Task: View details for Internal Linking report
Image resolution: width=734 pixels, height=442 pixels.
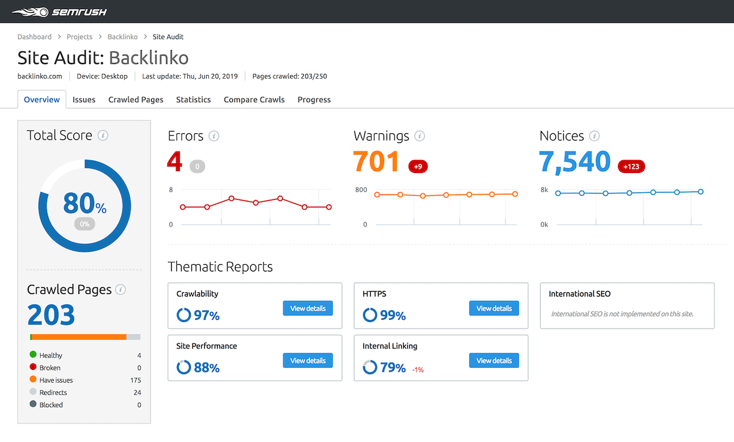Action: 494,361
